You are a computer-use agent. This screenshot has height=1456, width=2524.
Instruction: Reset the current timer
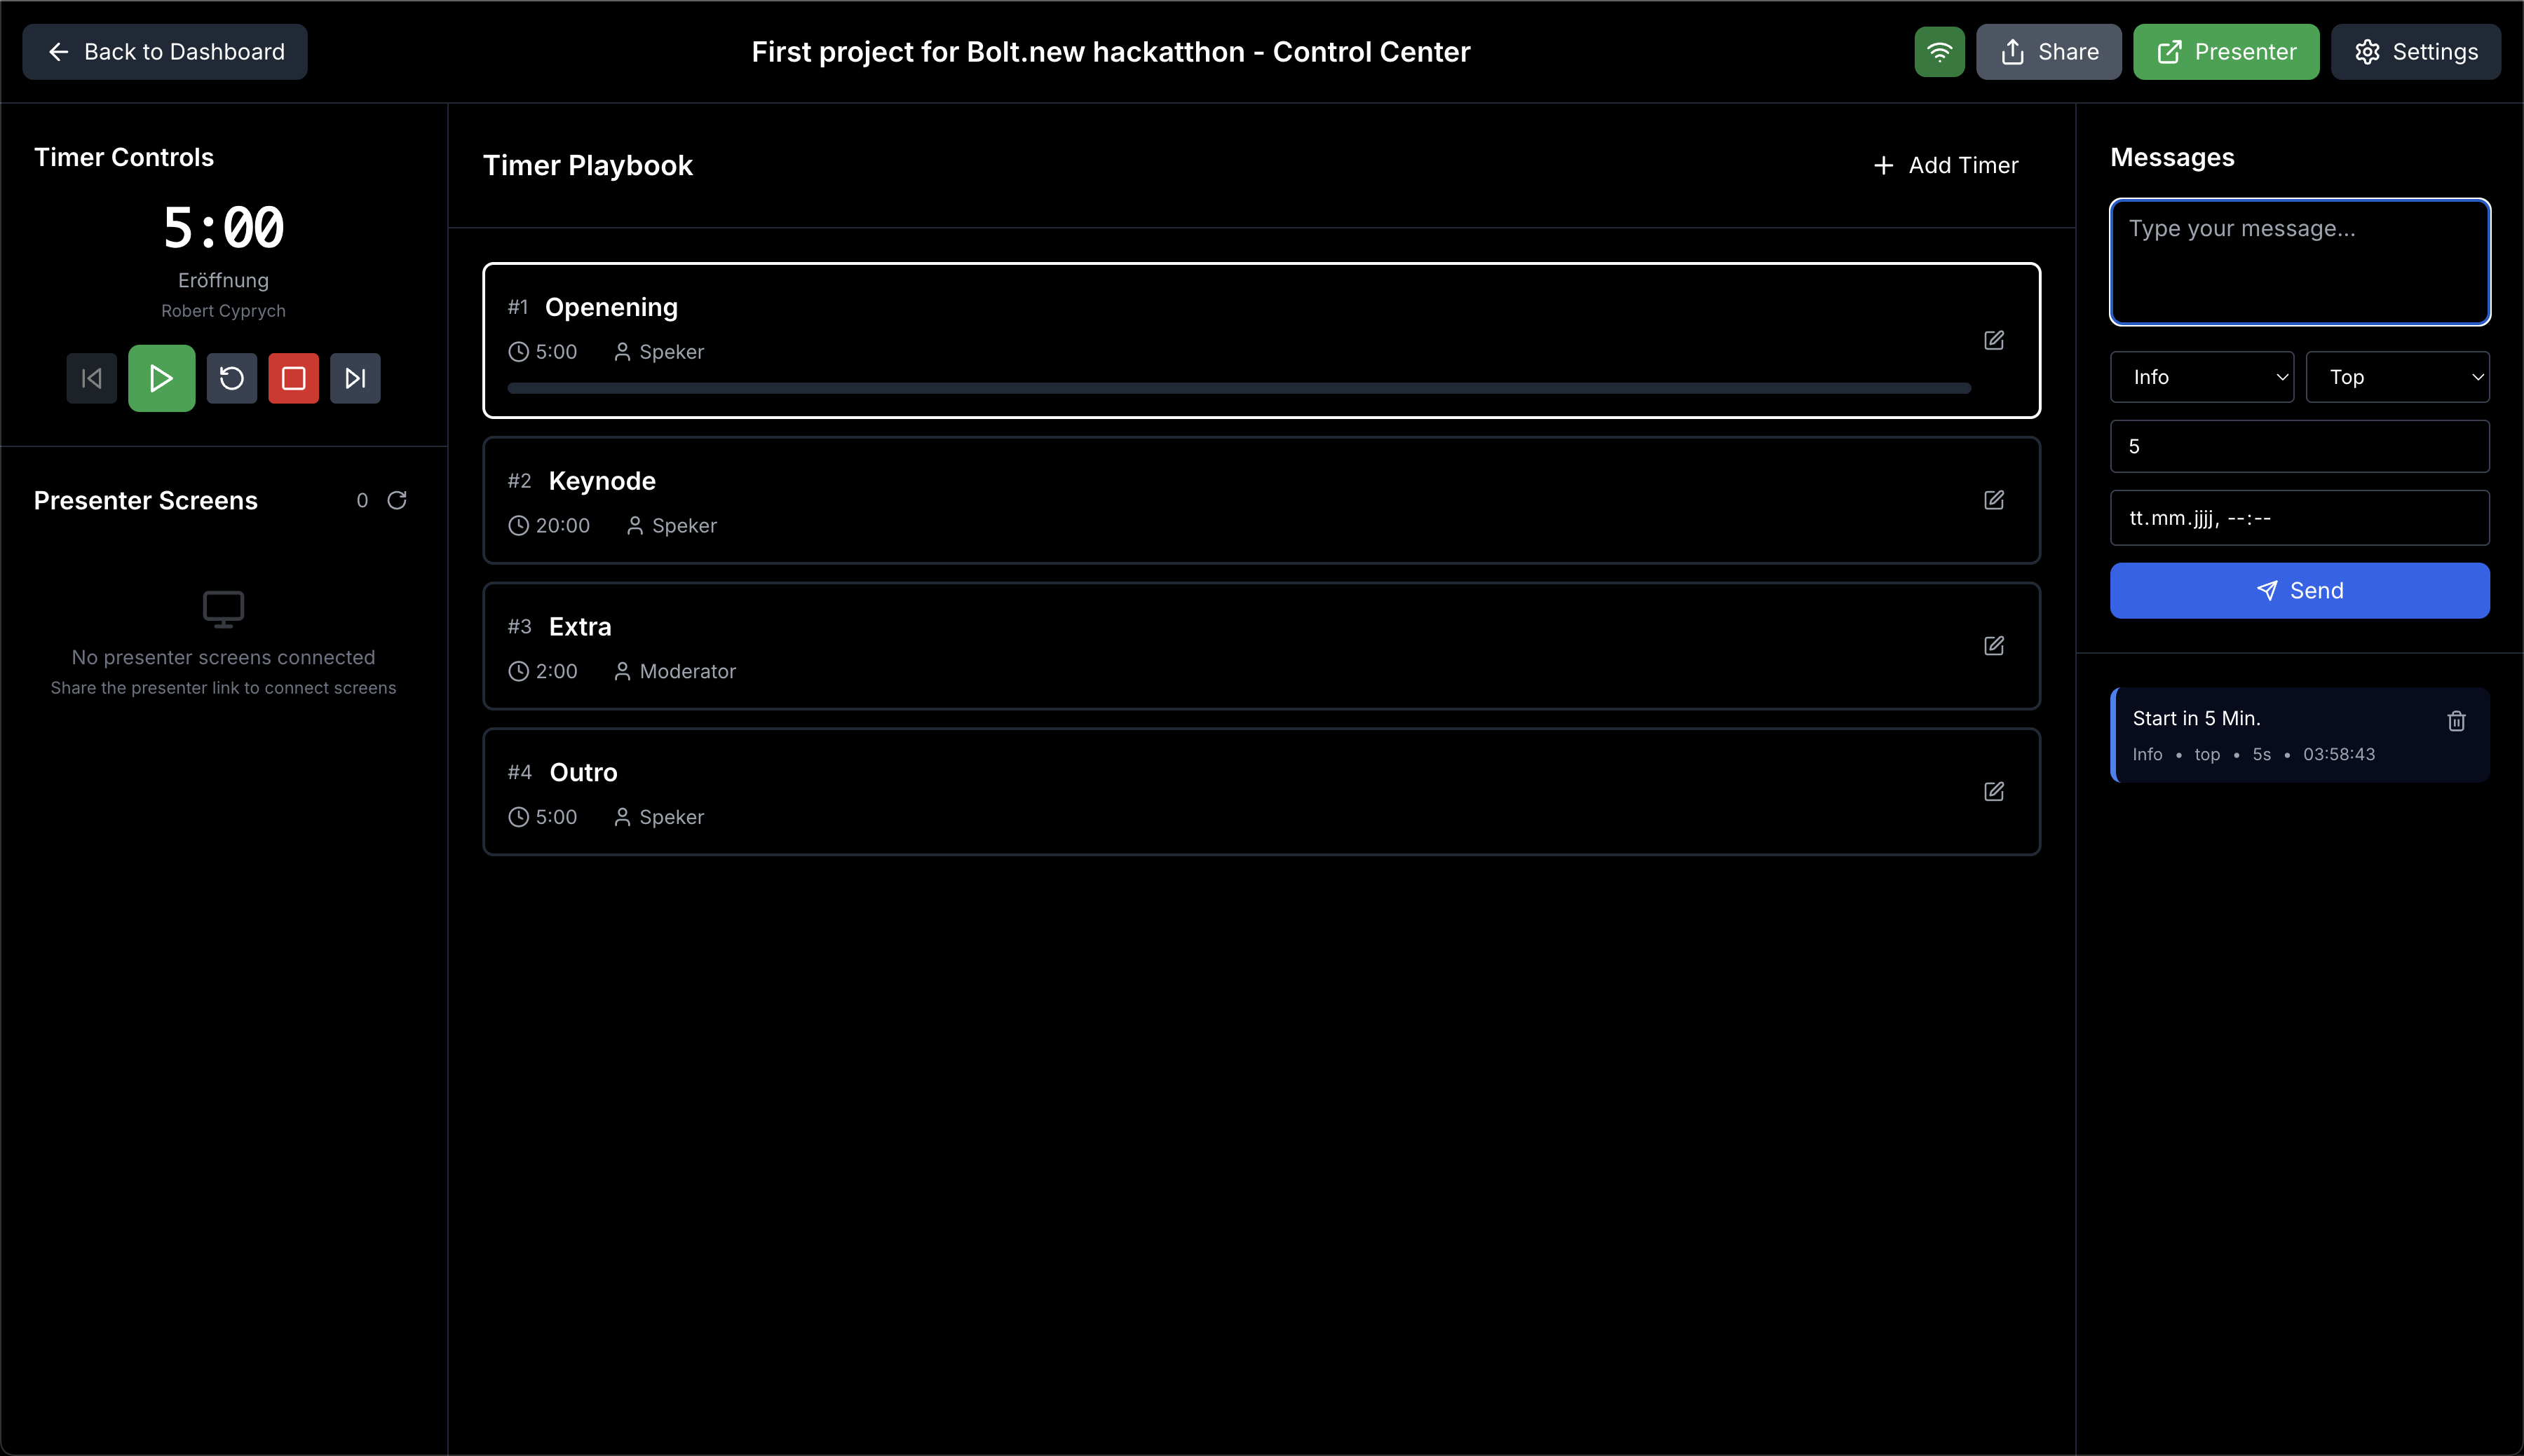(231, 378)
